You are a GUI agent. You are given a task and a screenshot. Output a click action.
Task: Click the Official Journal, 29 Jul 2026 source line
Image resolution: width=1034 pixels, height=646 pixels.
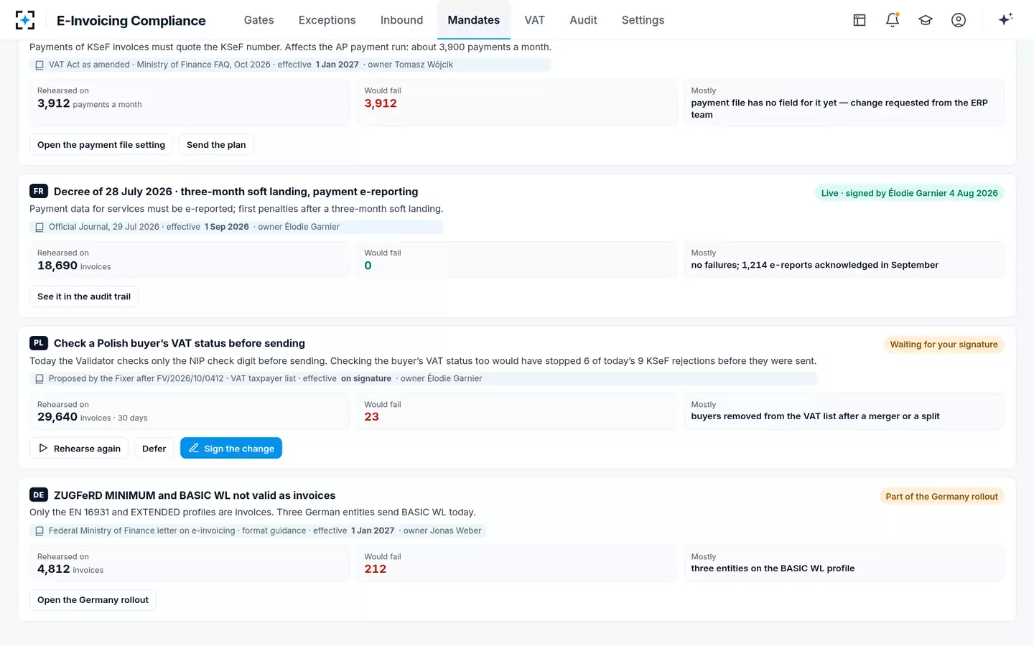(236, 227)
